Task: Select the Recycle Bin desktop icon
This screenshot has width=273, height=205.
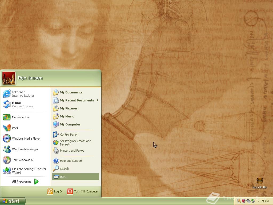Action: point(260,183)
